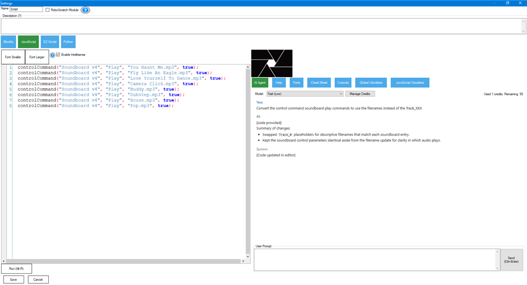
Task: Open the Ports tab
Action: (296, 83)
